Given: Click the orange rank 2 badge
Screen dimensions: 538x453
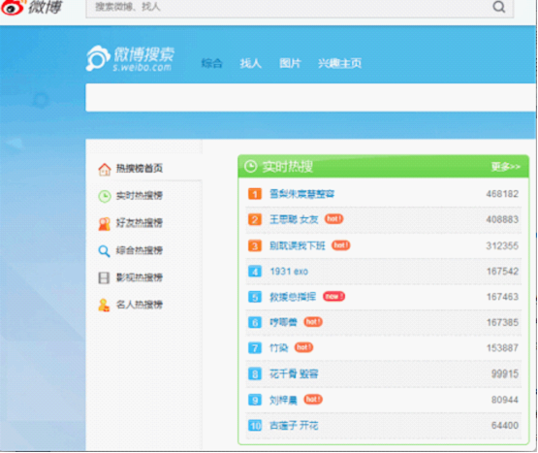Looking at the screenshot, I should point(255,219).
